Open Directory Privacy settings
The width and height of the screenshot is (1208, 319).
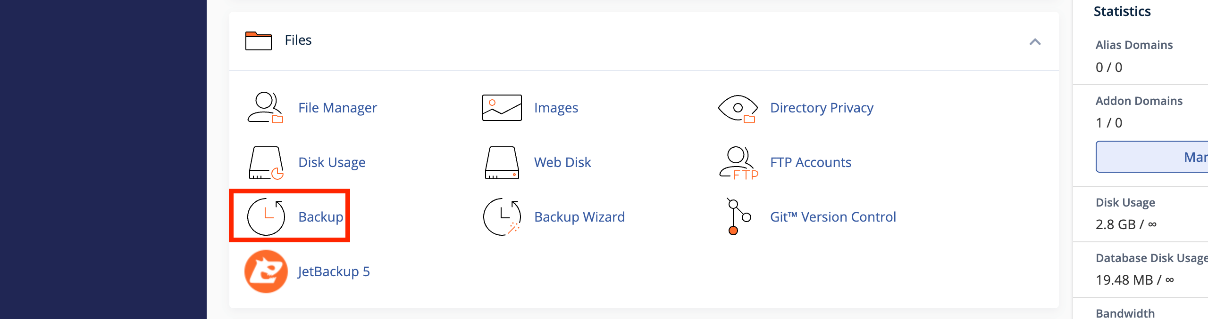tap(738, 107)
